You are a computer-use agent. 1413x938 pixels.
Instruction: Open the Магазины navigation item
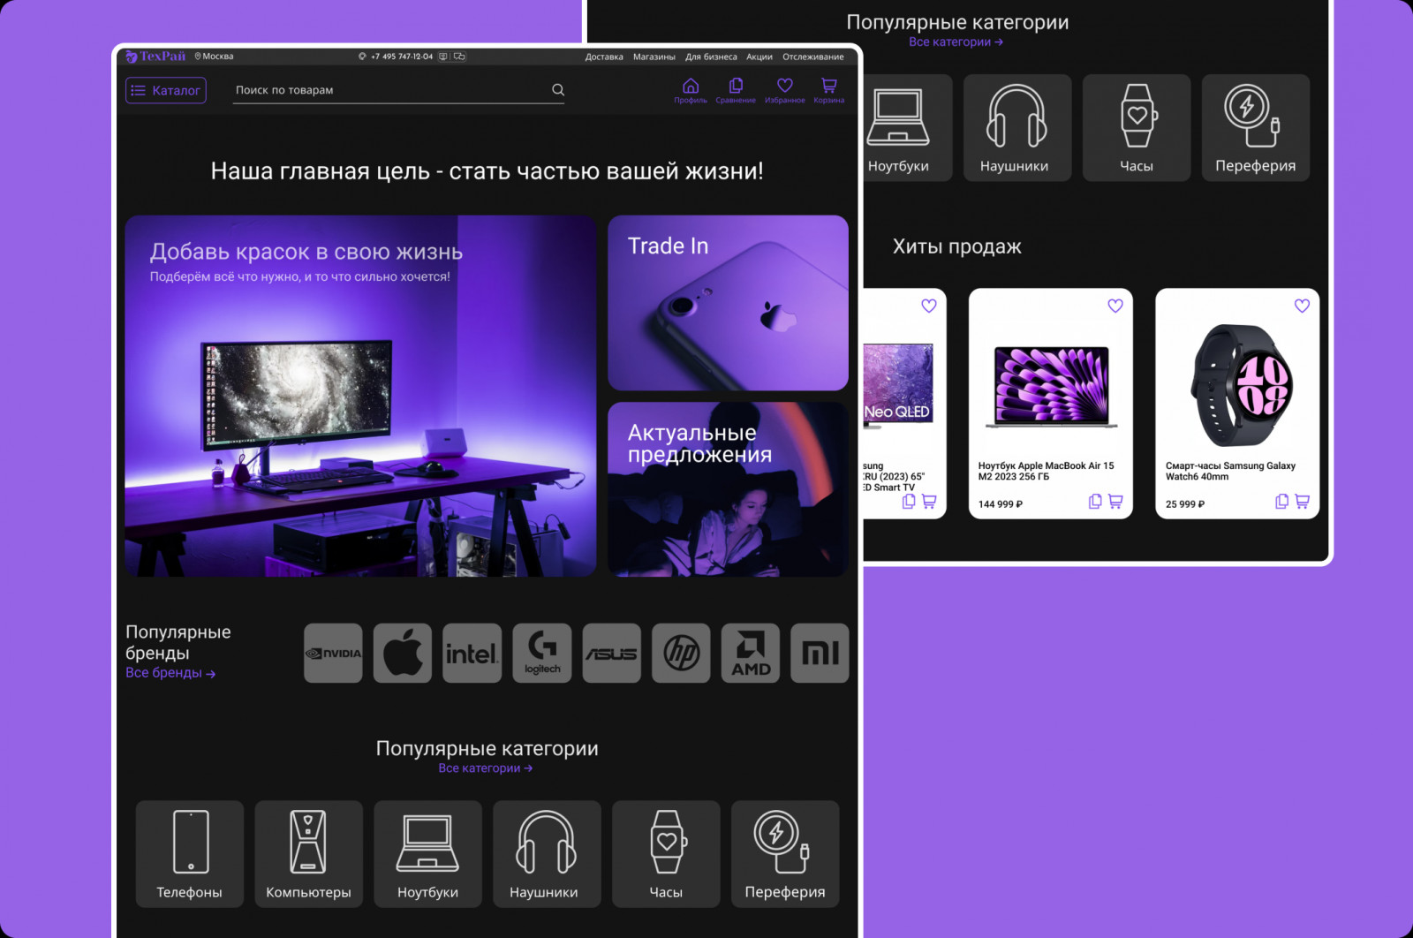[654, 57]
